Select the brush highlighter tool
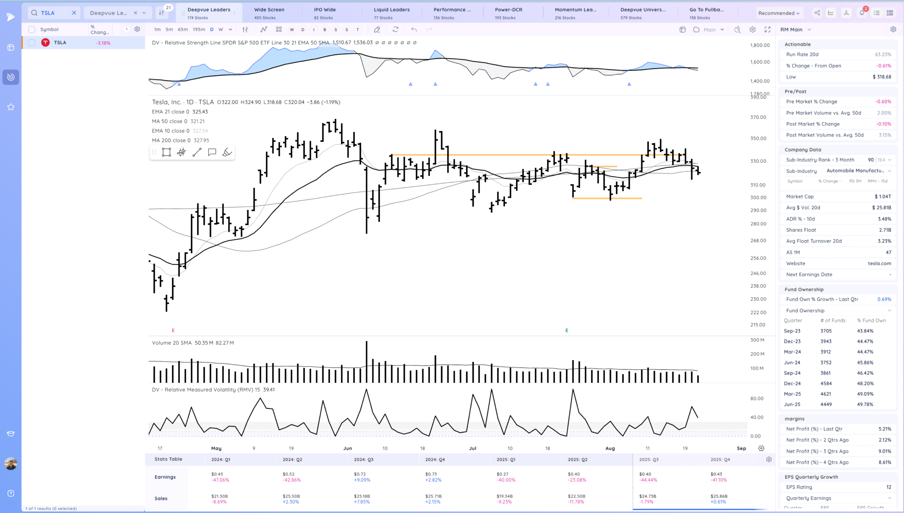Screen dimensions: 904x513 click(x=227, y=152)
